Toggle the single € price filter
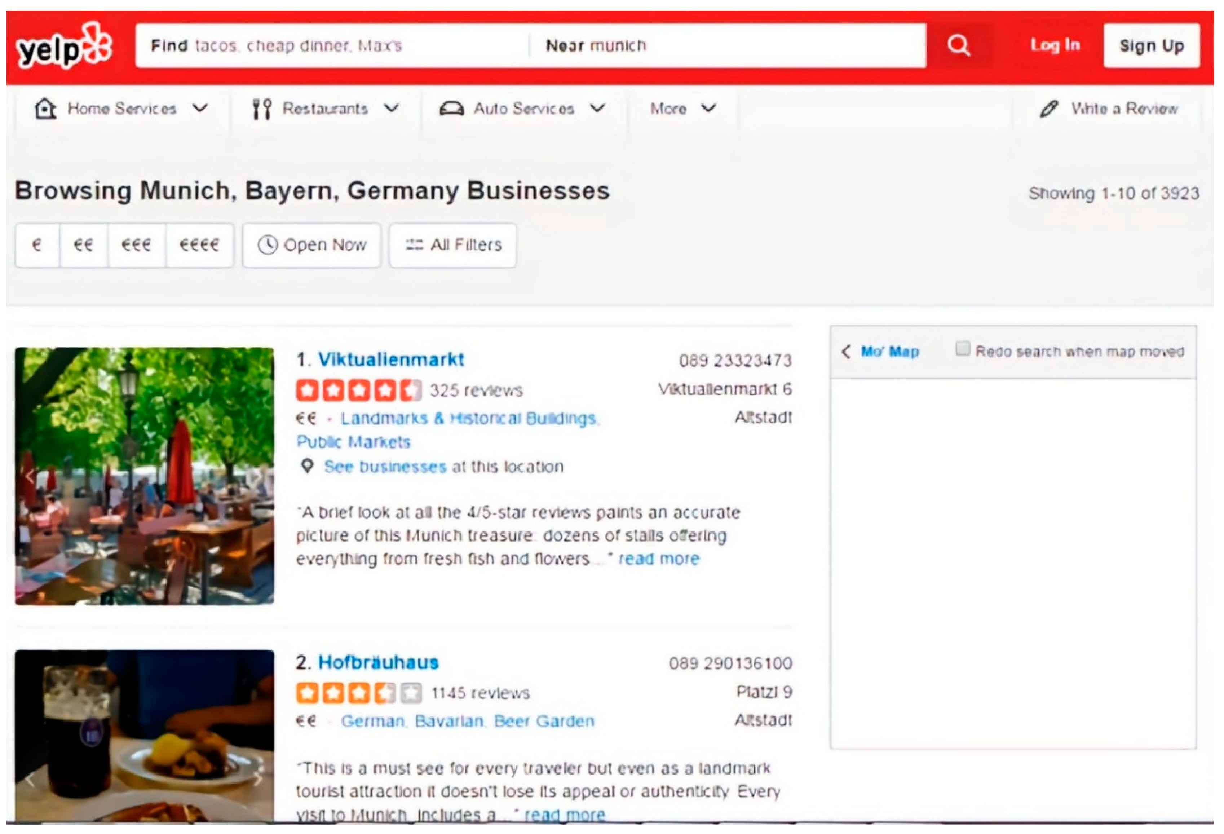The height and width of the screenshot is (834, 1224). pyautogui.click(x=37, y=245)
